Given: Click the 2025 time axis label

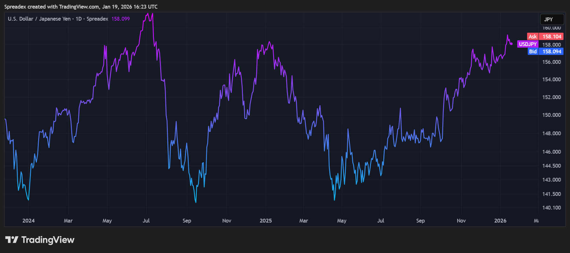Looking at the screenshot, I should (x=266, y=221).
